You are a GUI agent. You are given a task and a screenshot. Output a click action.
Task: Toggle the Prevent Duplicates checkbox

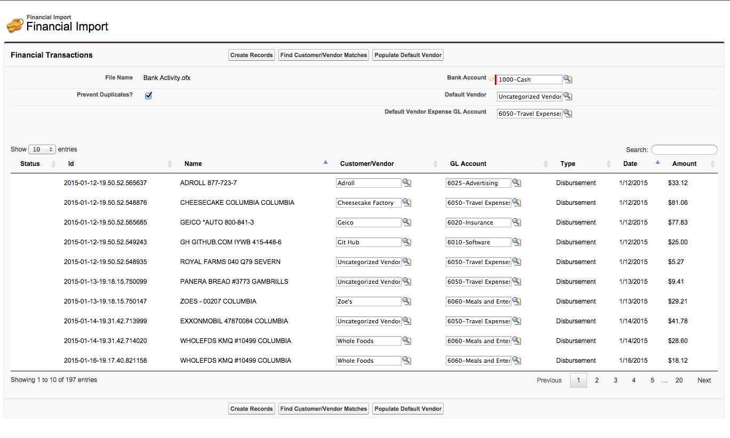148,95
